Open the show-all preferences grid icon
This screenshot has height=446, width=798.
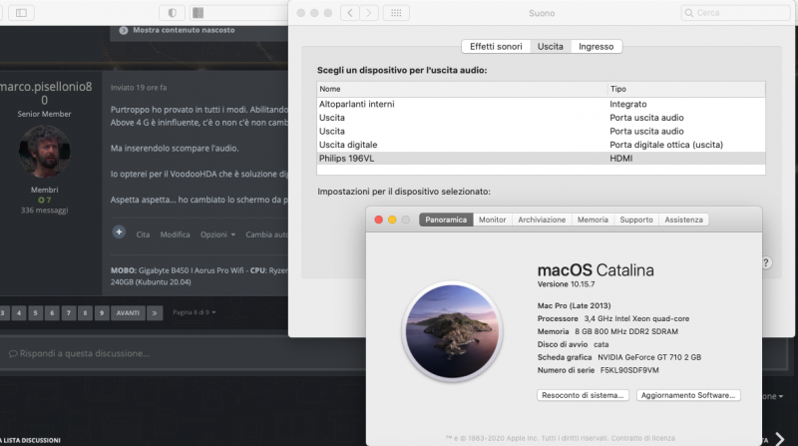coord(396,13)
